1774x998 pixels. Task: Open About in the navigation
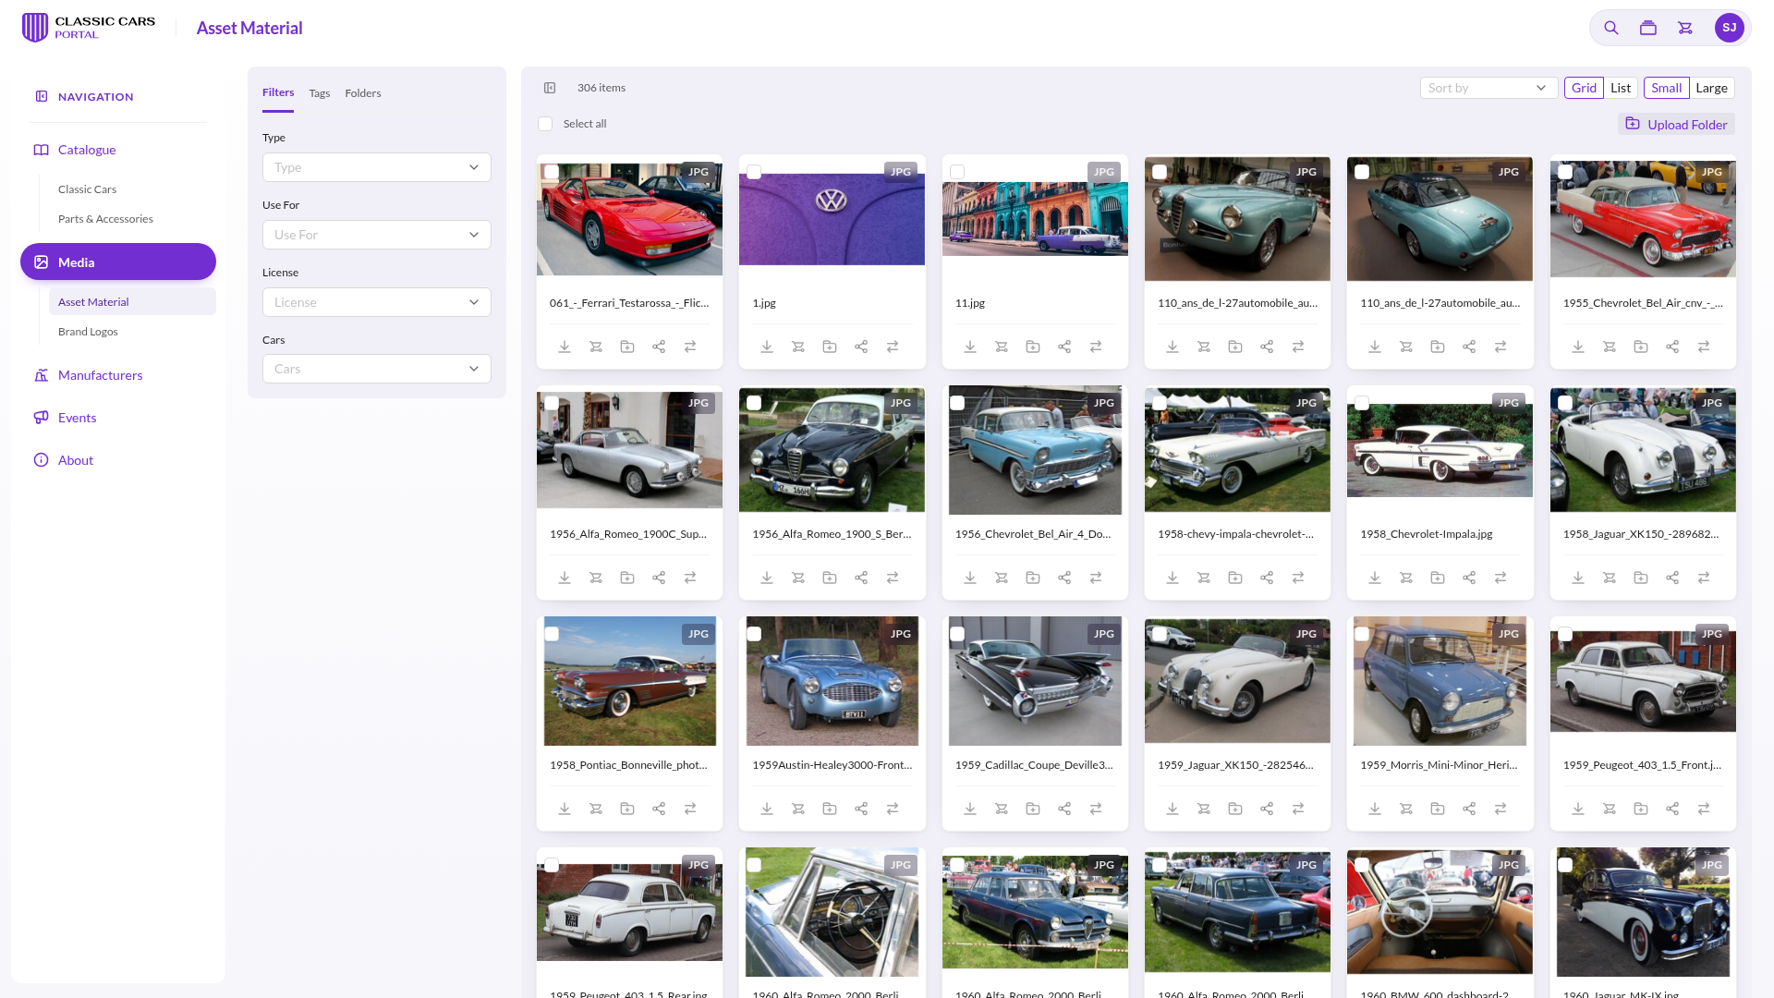(x=76, y=460)
